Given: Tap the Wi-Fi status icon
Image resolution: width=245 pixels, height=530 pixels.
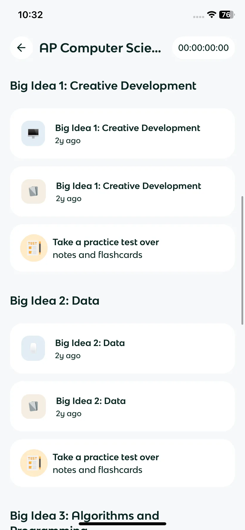Looking at the screenshot, I should (x=212, y=14).
